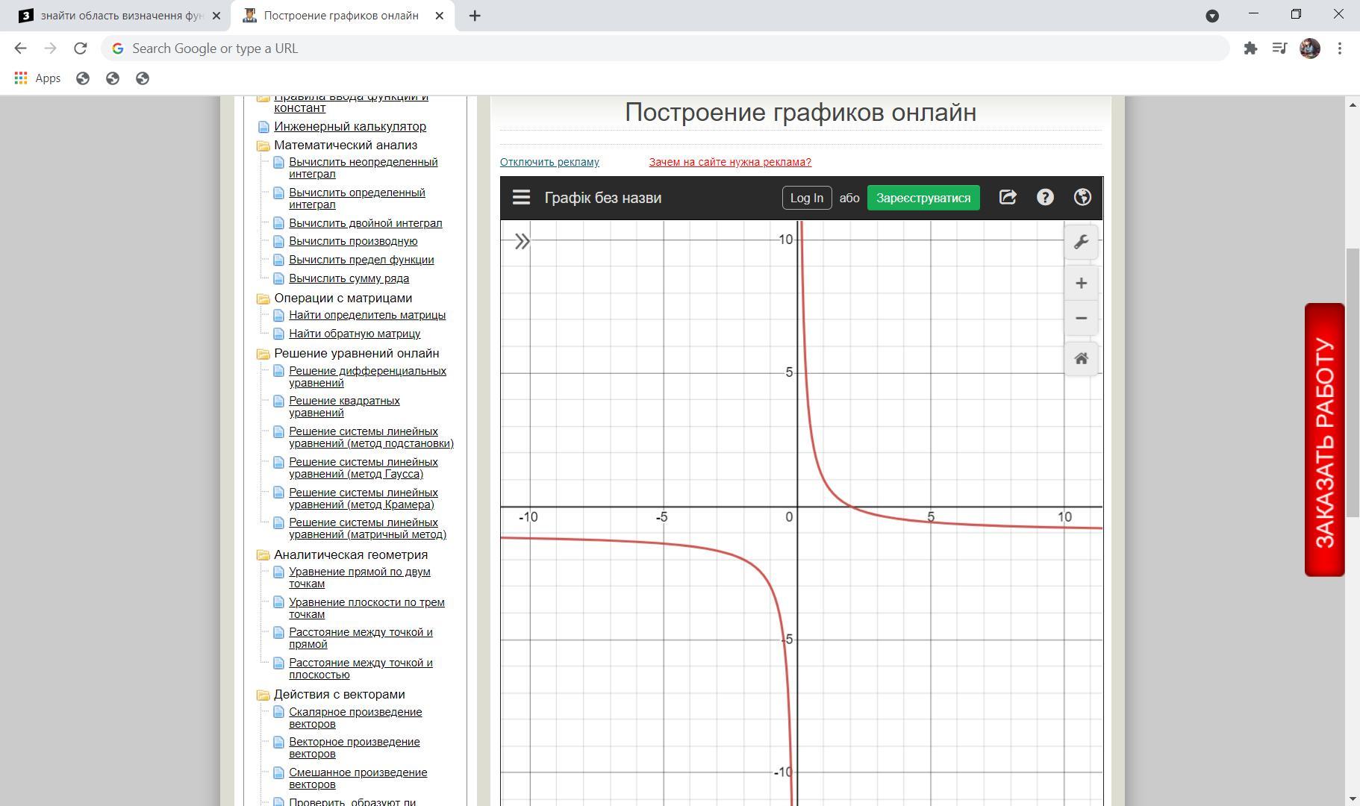This screenshot has height=806, width=1360.
Task: Open the Chrome profile avatar
Action: tap(1310, 49)
